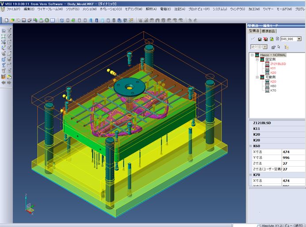The width and height of the screenshot is (306, 227).
Task: Select the Z121BLSD plate in tree
Action: click(278, 64)
